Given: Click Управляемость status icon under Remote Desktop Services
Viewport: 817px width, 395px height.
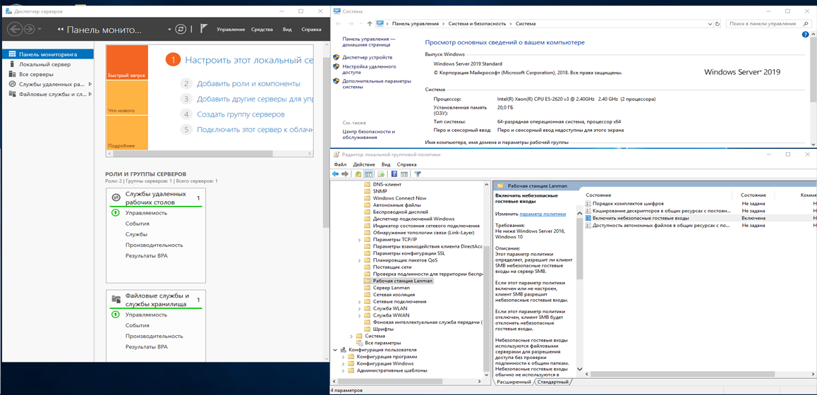Looking at the screenshot, I should 116,212.
